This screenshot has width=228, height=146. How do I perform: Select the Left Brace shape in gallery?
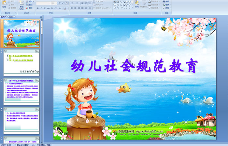tap(126, 7)
